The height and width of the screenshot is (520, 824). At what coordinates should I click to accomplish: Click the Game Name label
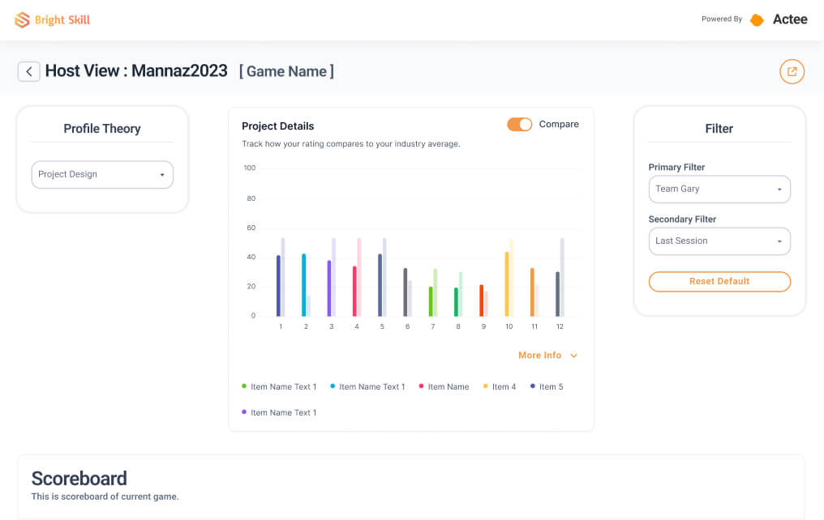[286, 71]
